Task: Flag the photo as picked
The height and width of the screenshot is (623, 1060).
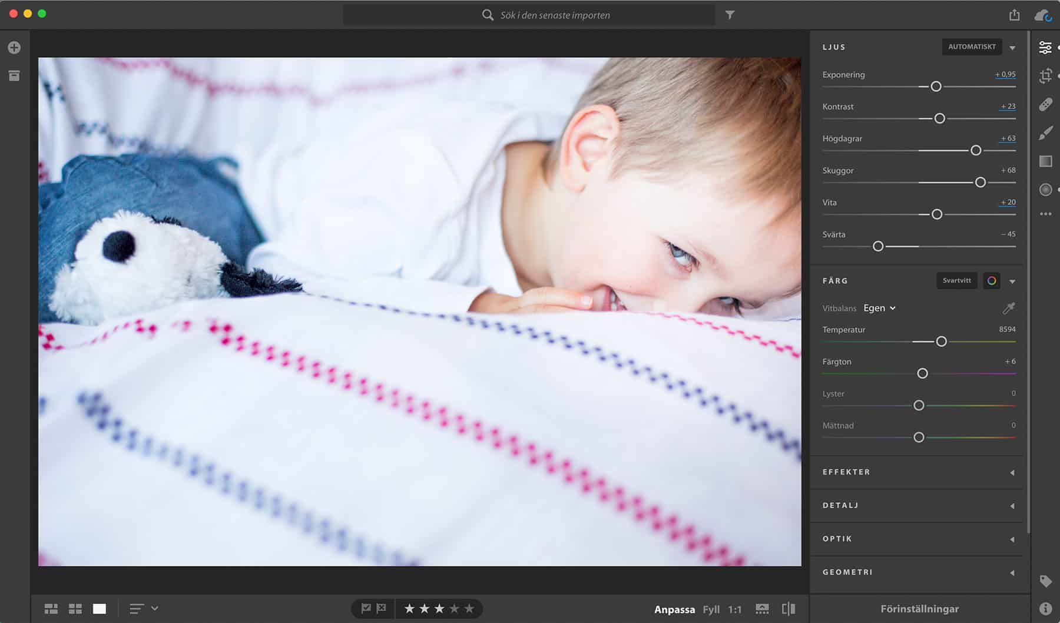Action: click(366, 608)
